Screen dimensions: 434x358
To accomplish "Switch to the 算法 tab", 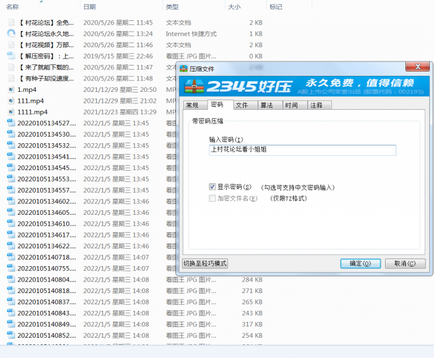I will point(266,105).
